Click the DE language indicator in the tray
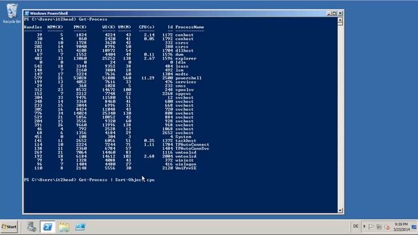Image resolution: width=418 pixels, height=235 pixels. [355, 227]
